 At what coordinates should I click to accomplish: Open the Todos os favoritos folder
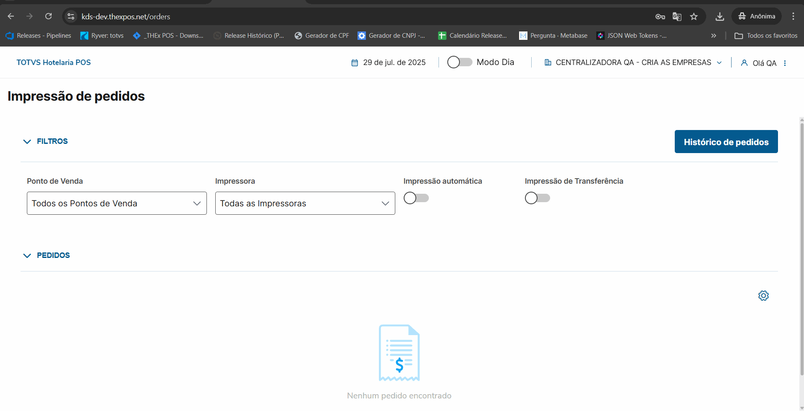click(x=766, y=36)
